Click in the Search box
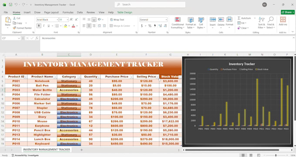The width and height of the screenshot is (296, 157). (x=150, y=4)
